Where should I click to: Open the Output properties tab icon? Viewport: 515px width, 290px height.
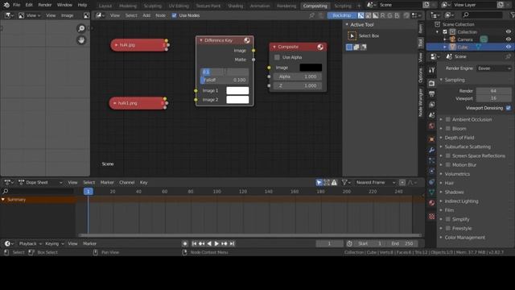[431, 94]
